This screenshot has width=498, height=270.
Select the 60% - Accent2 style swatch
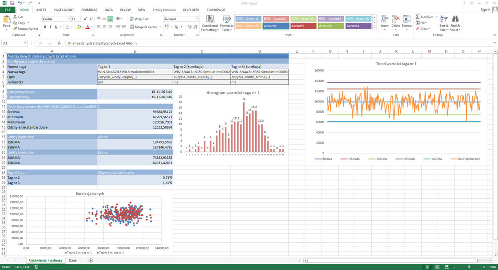(275, 18)
